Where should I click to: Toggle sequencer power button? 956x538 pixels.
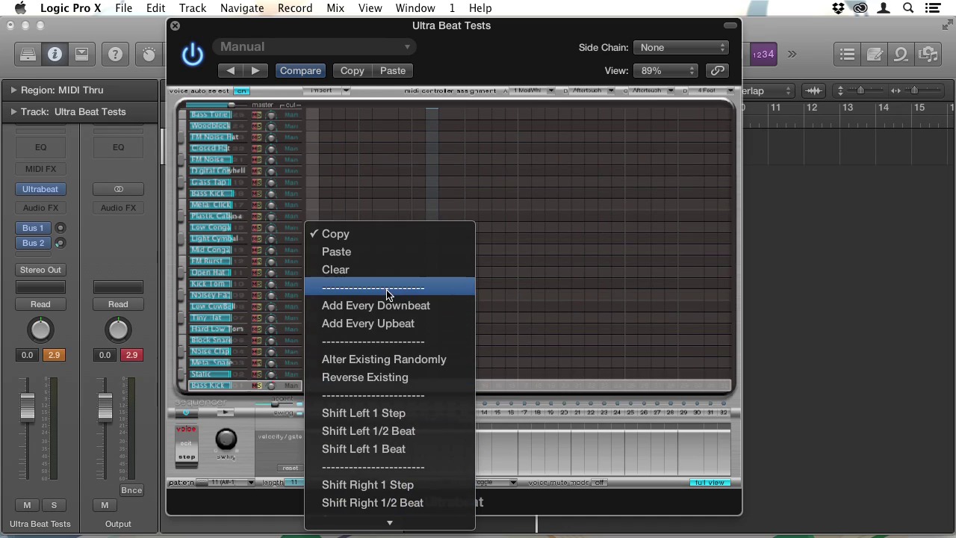tap(185, 412)
